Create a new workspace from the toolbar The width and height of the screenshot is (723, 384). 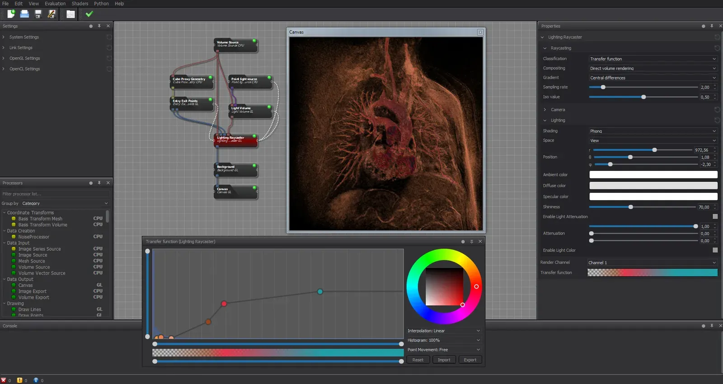point(11,14)
